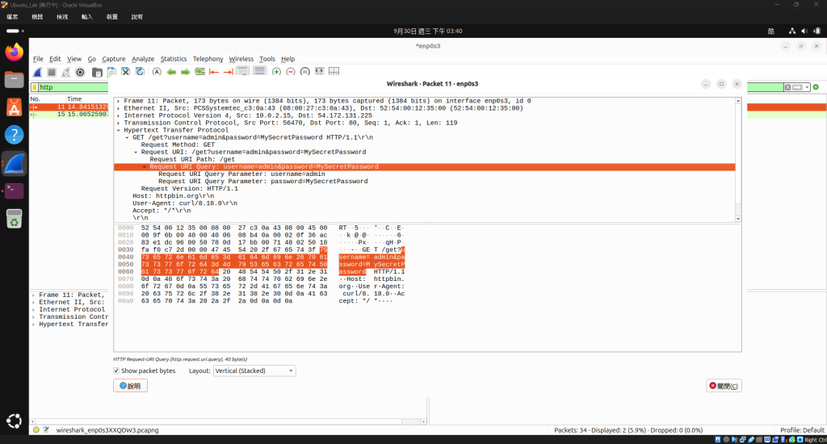This screenshot has height=444, width=827.
Task: Zoom out the main window text
Action: pyautogui.click(x=291, y=72)
